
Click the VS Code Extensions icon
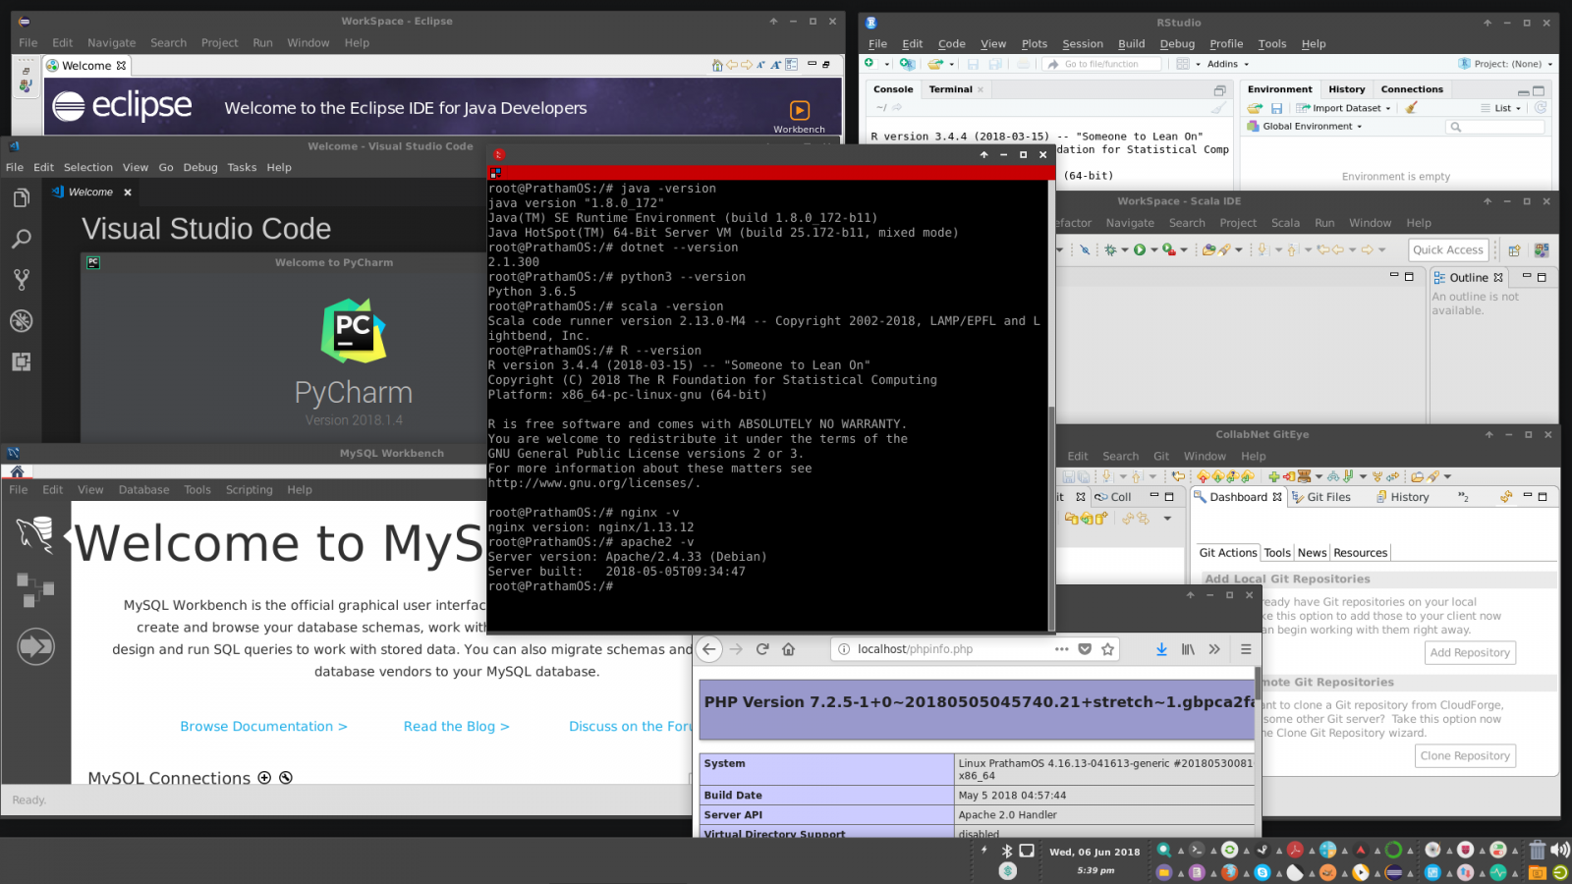21,361
